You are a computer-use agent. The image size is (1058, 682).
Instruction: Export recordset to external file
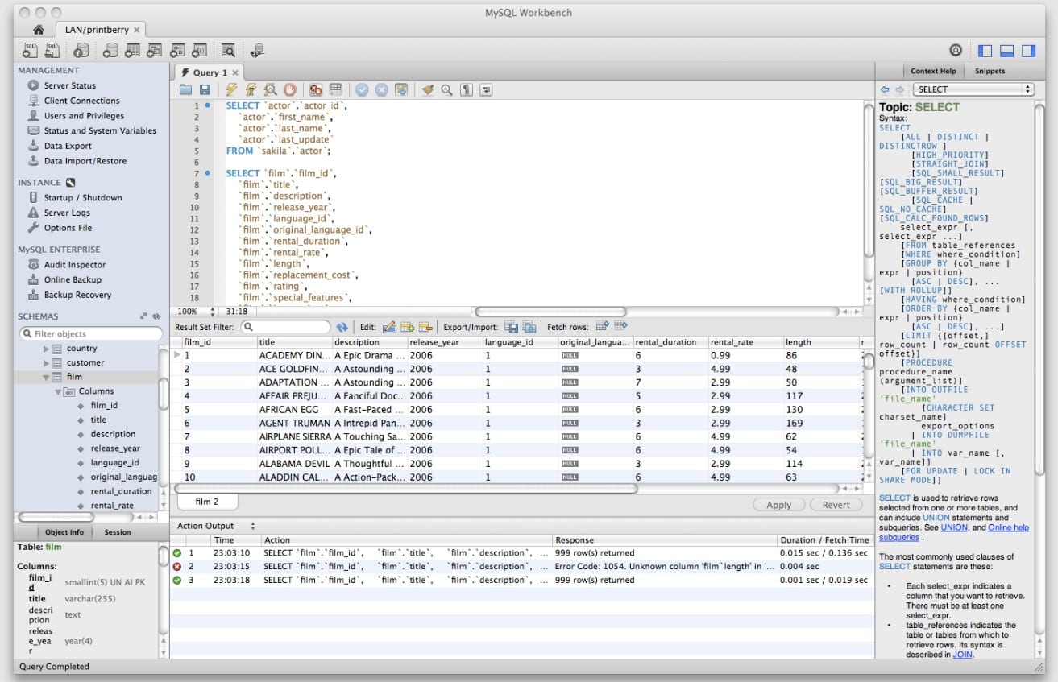(511, 327)
